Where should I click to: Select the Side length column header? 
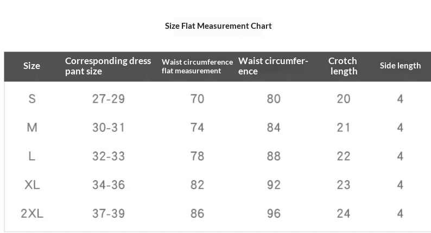coord(400,66)
